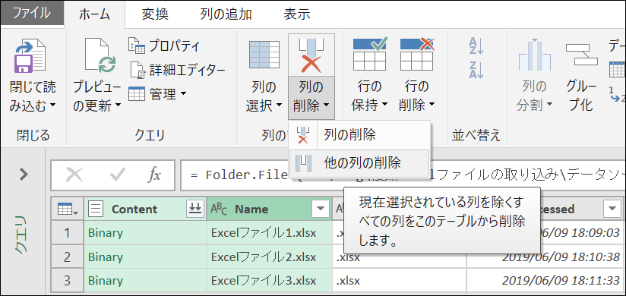Click the 列の分割 (Split Column) icon
The height and width of the screenshot is (296, 626).
[534, 55]
